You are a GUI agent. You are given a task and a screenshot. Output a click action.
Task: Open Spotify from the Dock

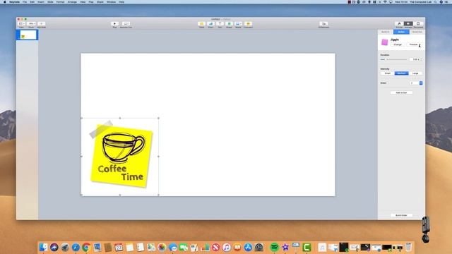pos(275,247)
